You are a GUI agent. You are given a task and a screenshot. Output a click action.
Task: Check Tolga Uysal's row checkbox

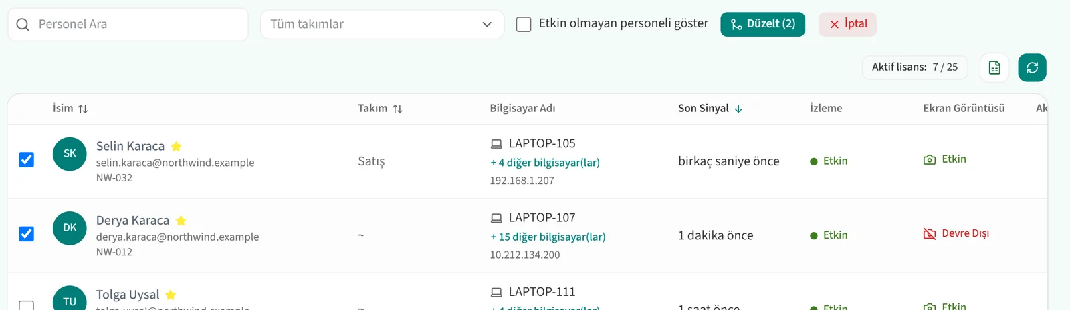tap(26, 305)
